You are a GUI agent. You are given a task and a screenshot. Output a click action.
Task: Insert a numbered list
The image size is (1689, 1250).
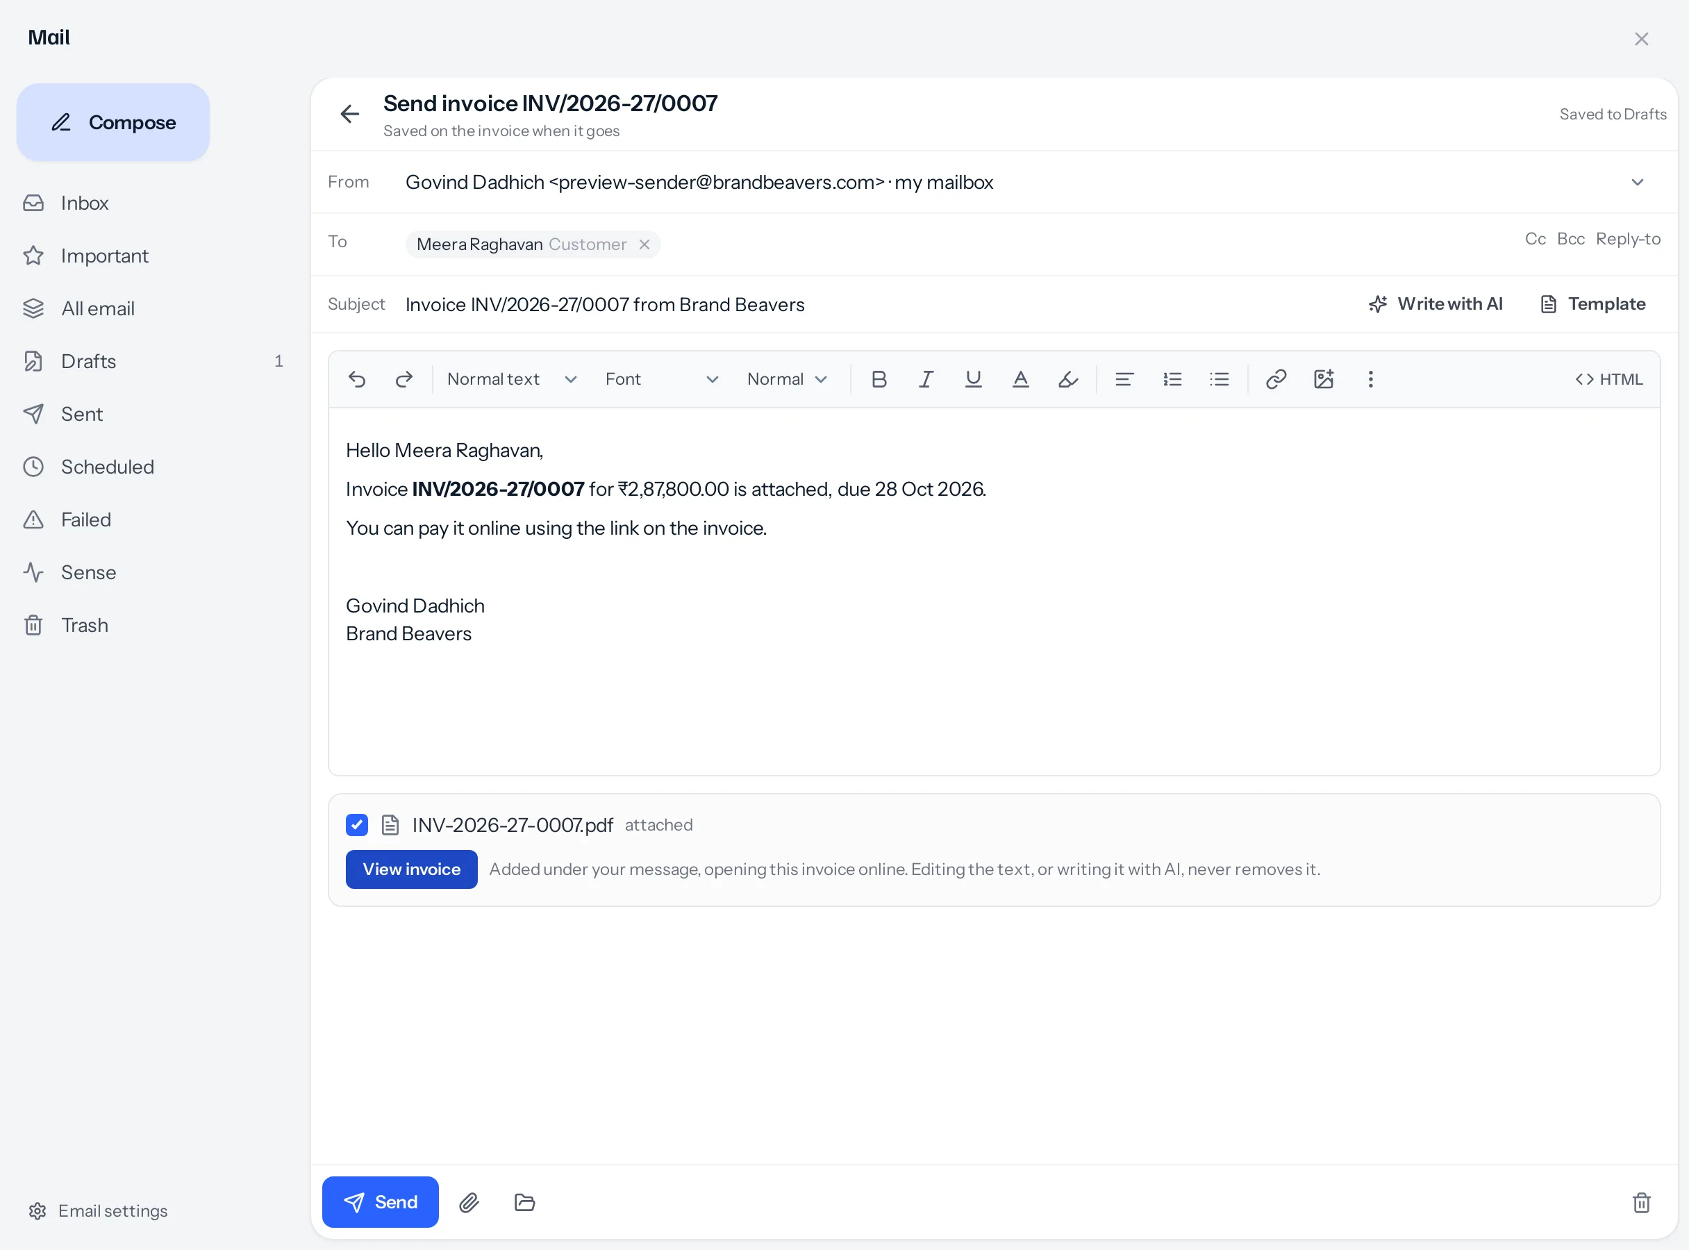pos(1172,379)
